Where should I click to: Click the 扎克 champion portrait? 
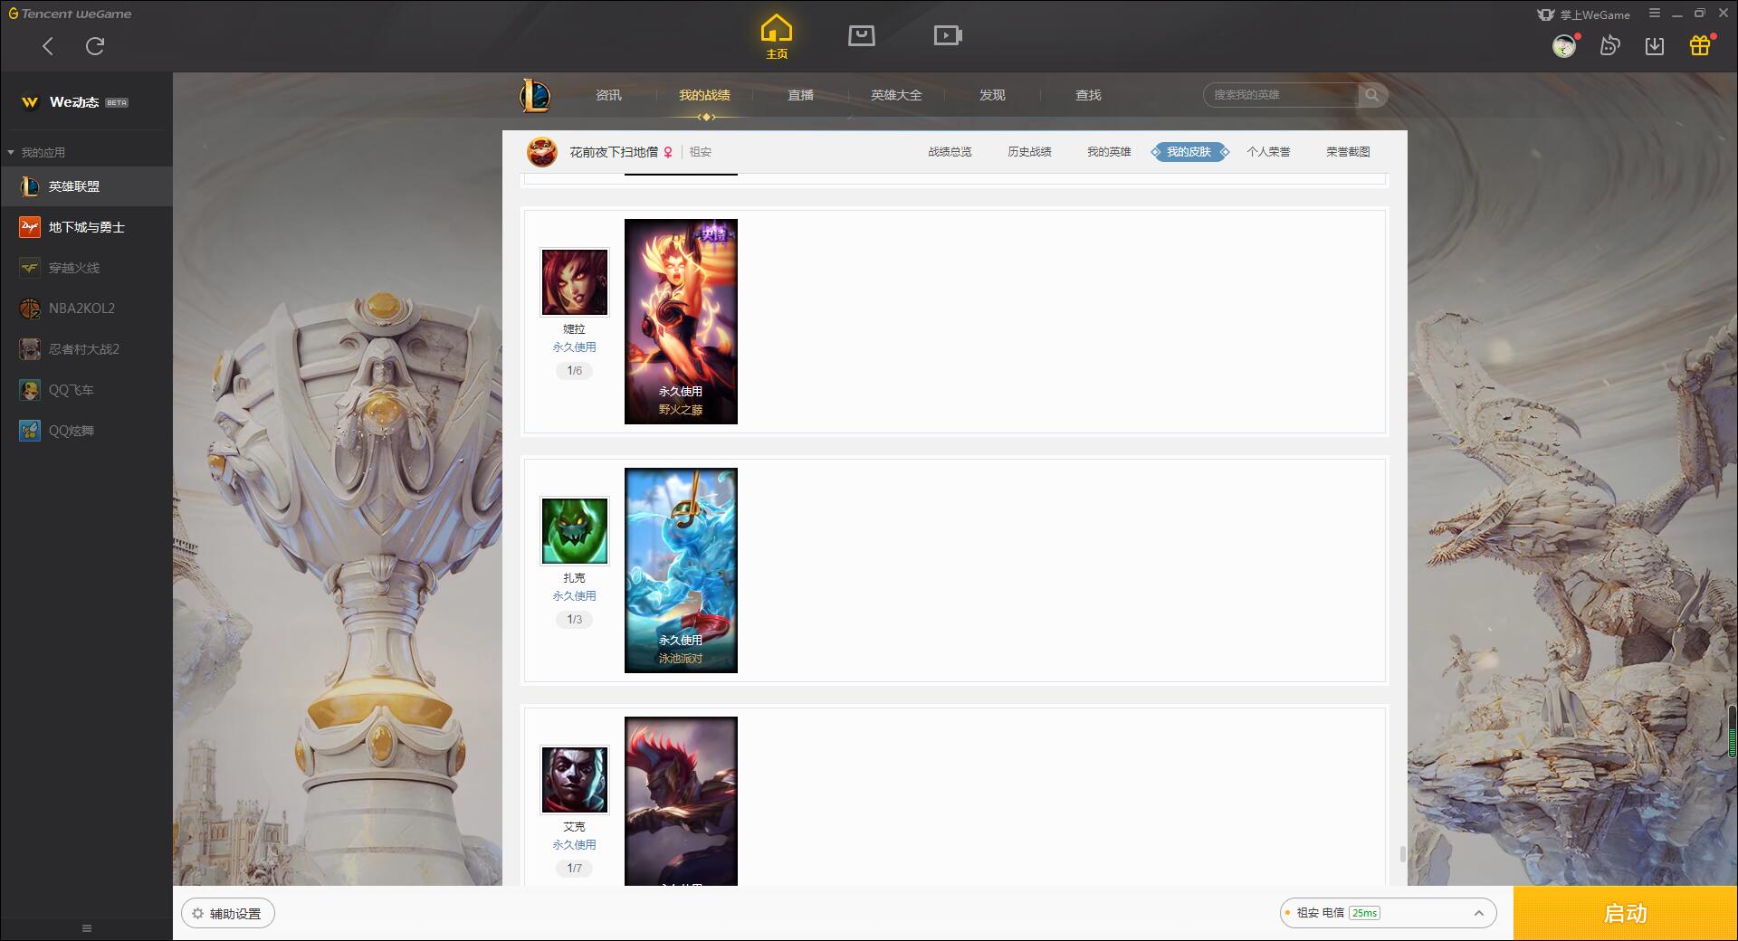[575, 531]
